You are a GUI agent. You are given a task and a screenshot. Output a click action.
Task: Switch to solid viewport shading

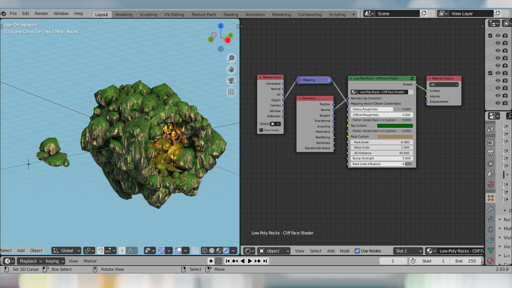click(212, 250)
